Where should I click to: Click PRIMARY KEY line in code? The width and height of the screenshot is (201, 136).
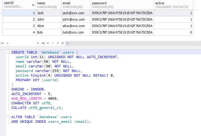(37, 80)
